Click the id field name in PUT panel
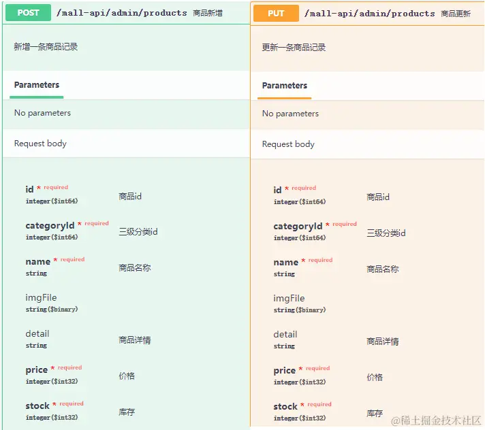Viewport: 485px width, 430px height. point(277,190)
